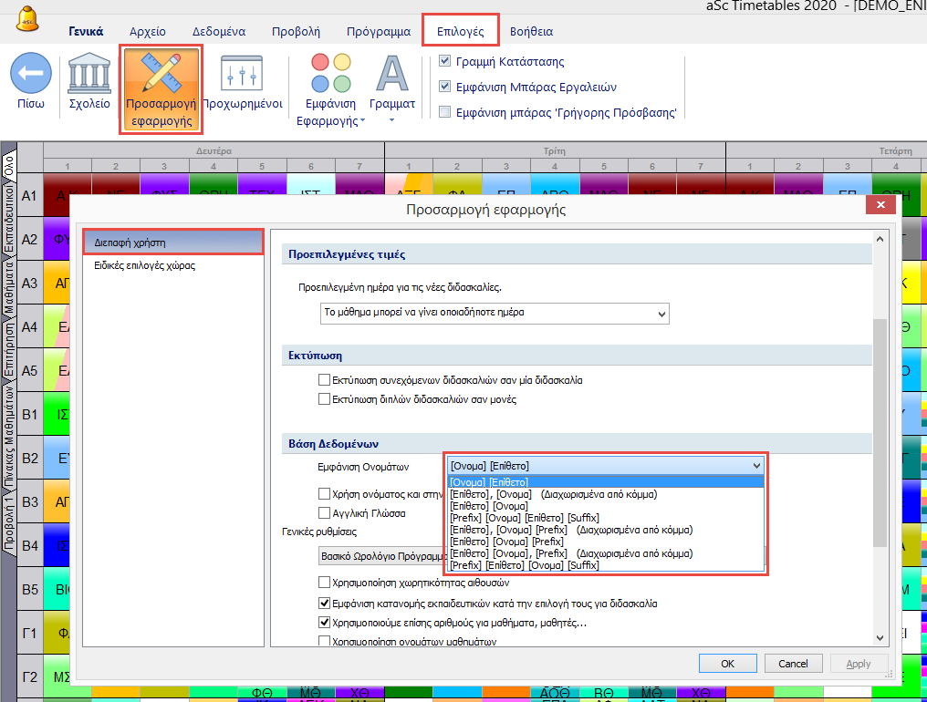The height and width of the screenshot is (702, 927).
Task: Toggle the Γραμμή Κατάστασης checkbox
Action: (445, 62)
